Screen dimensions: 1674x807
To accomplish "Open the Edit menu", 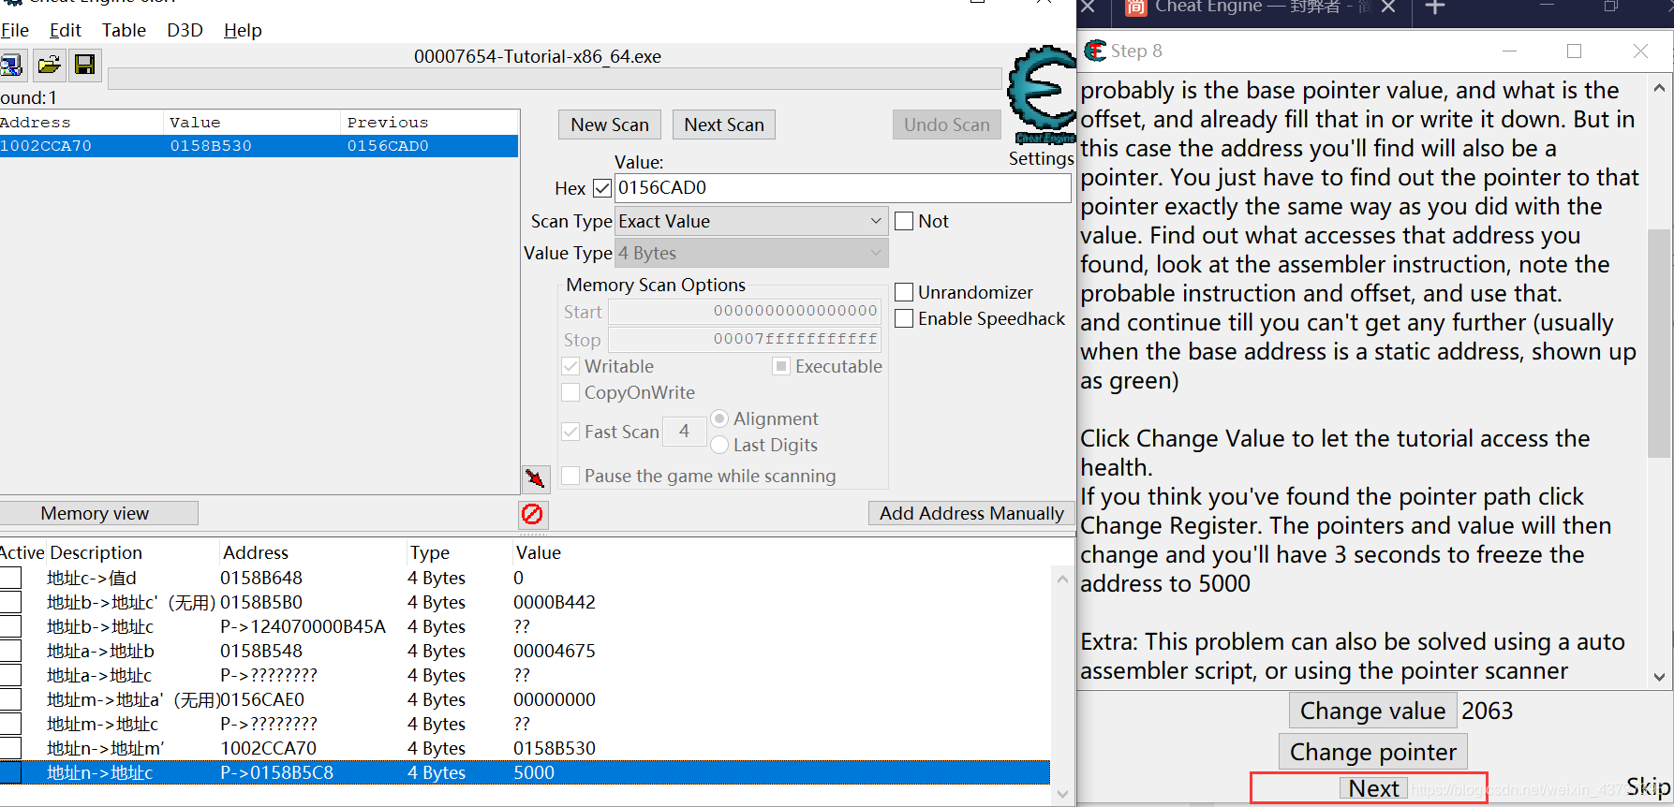I will pos(66,30).
